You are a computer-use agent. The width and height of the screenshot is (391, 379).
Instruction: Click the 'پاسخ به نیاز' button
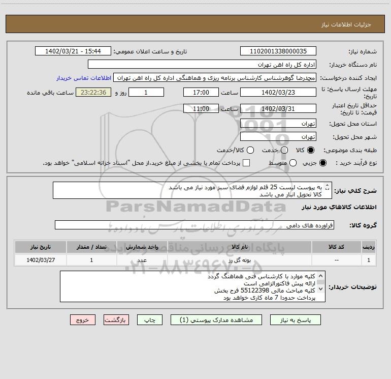[295, 320]
